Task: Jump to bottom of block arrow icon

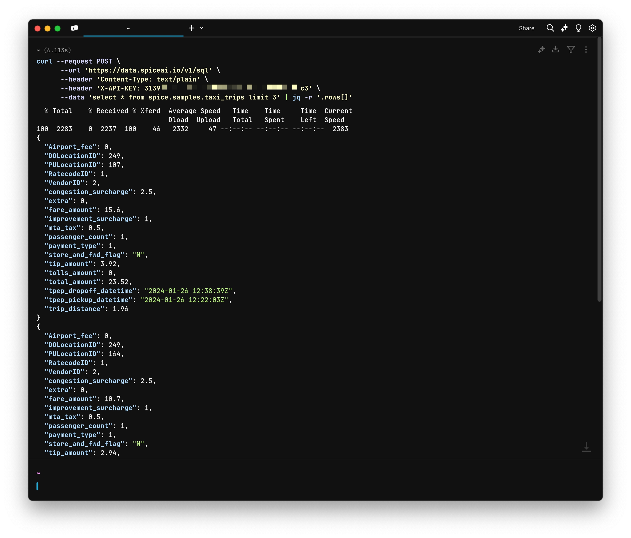Action: [586, 447]
